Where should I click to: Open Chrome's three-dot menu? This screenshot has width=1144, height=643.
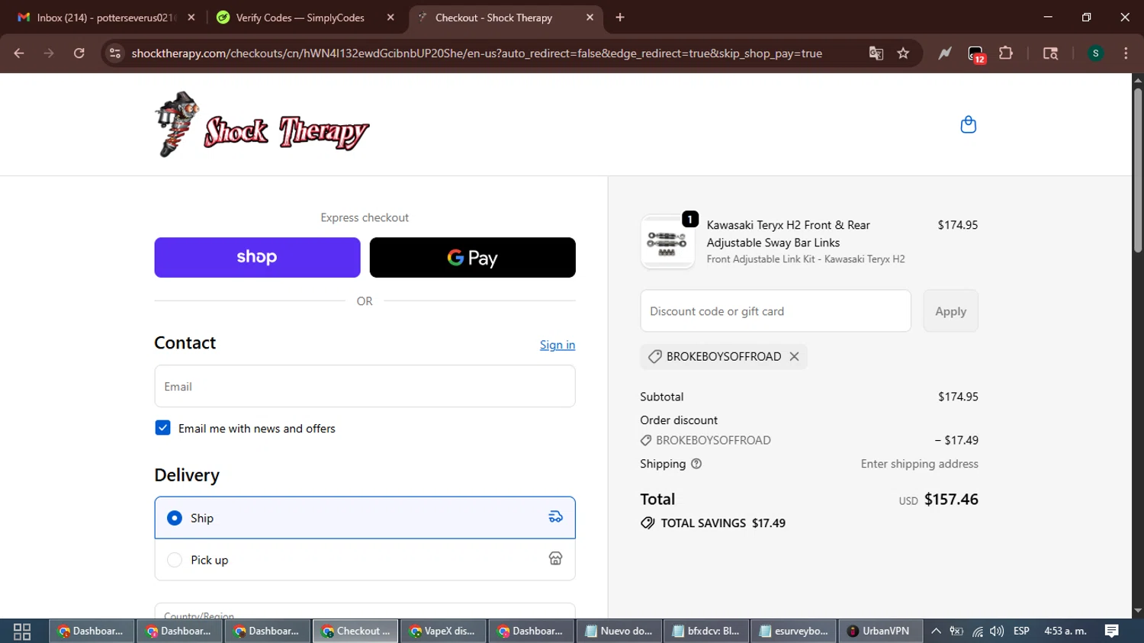click(1126, 53)
